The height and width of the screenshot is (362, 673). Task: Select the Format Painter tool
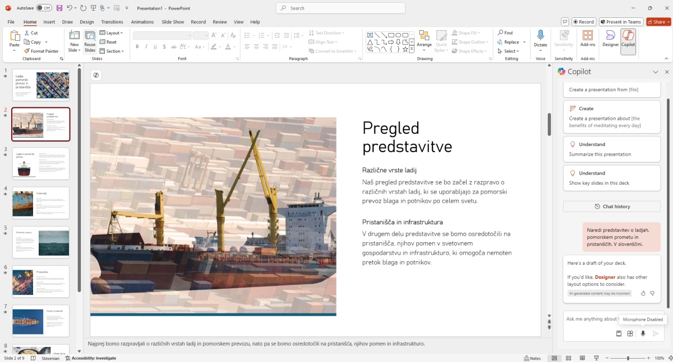tap(41, 51)
